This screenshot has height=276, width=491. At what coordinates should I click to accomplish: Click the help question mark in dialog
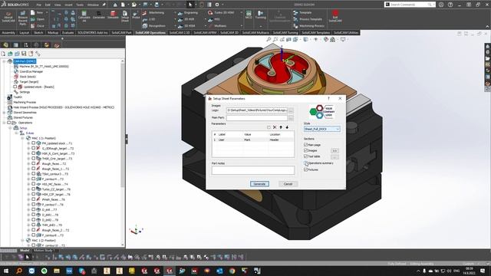[x=328, y=99]
